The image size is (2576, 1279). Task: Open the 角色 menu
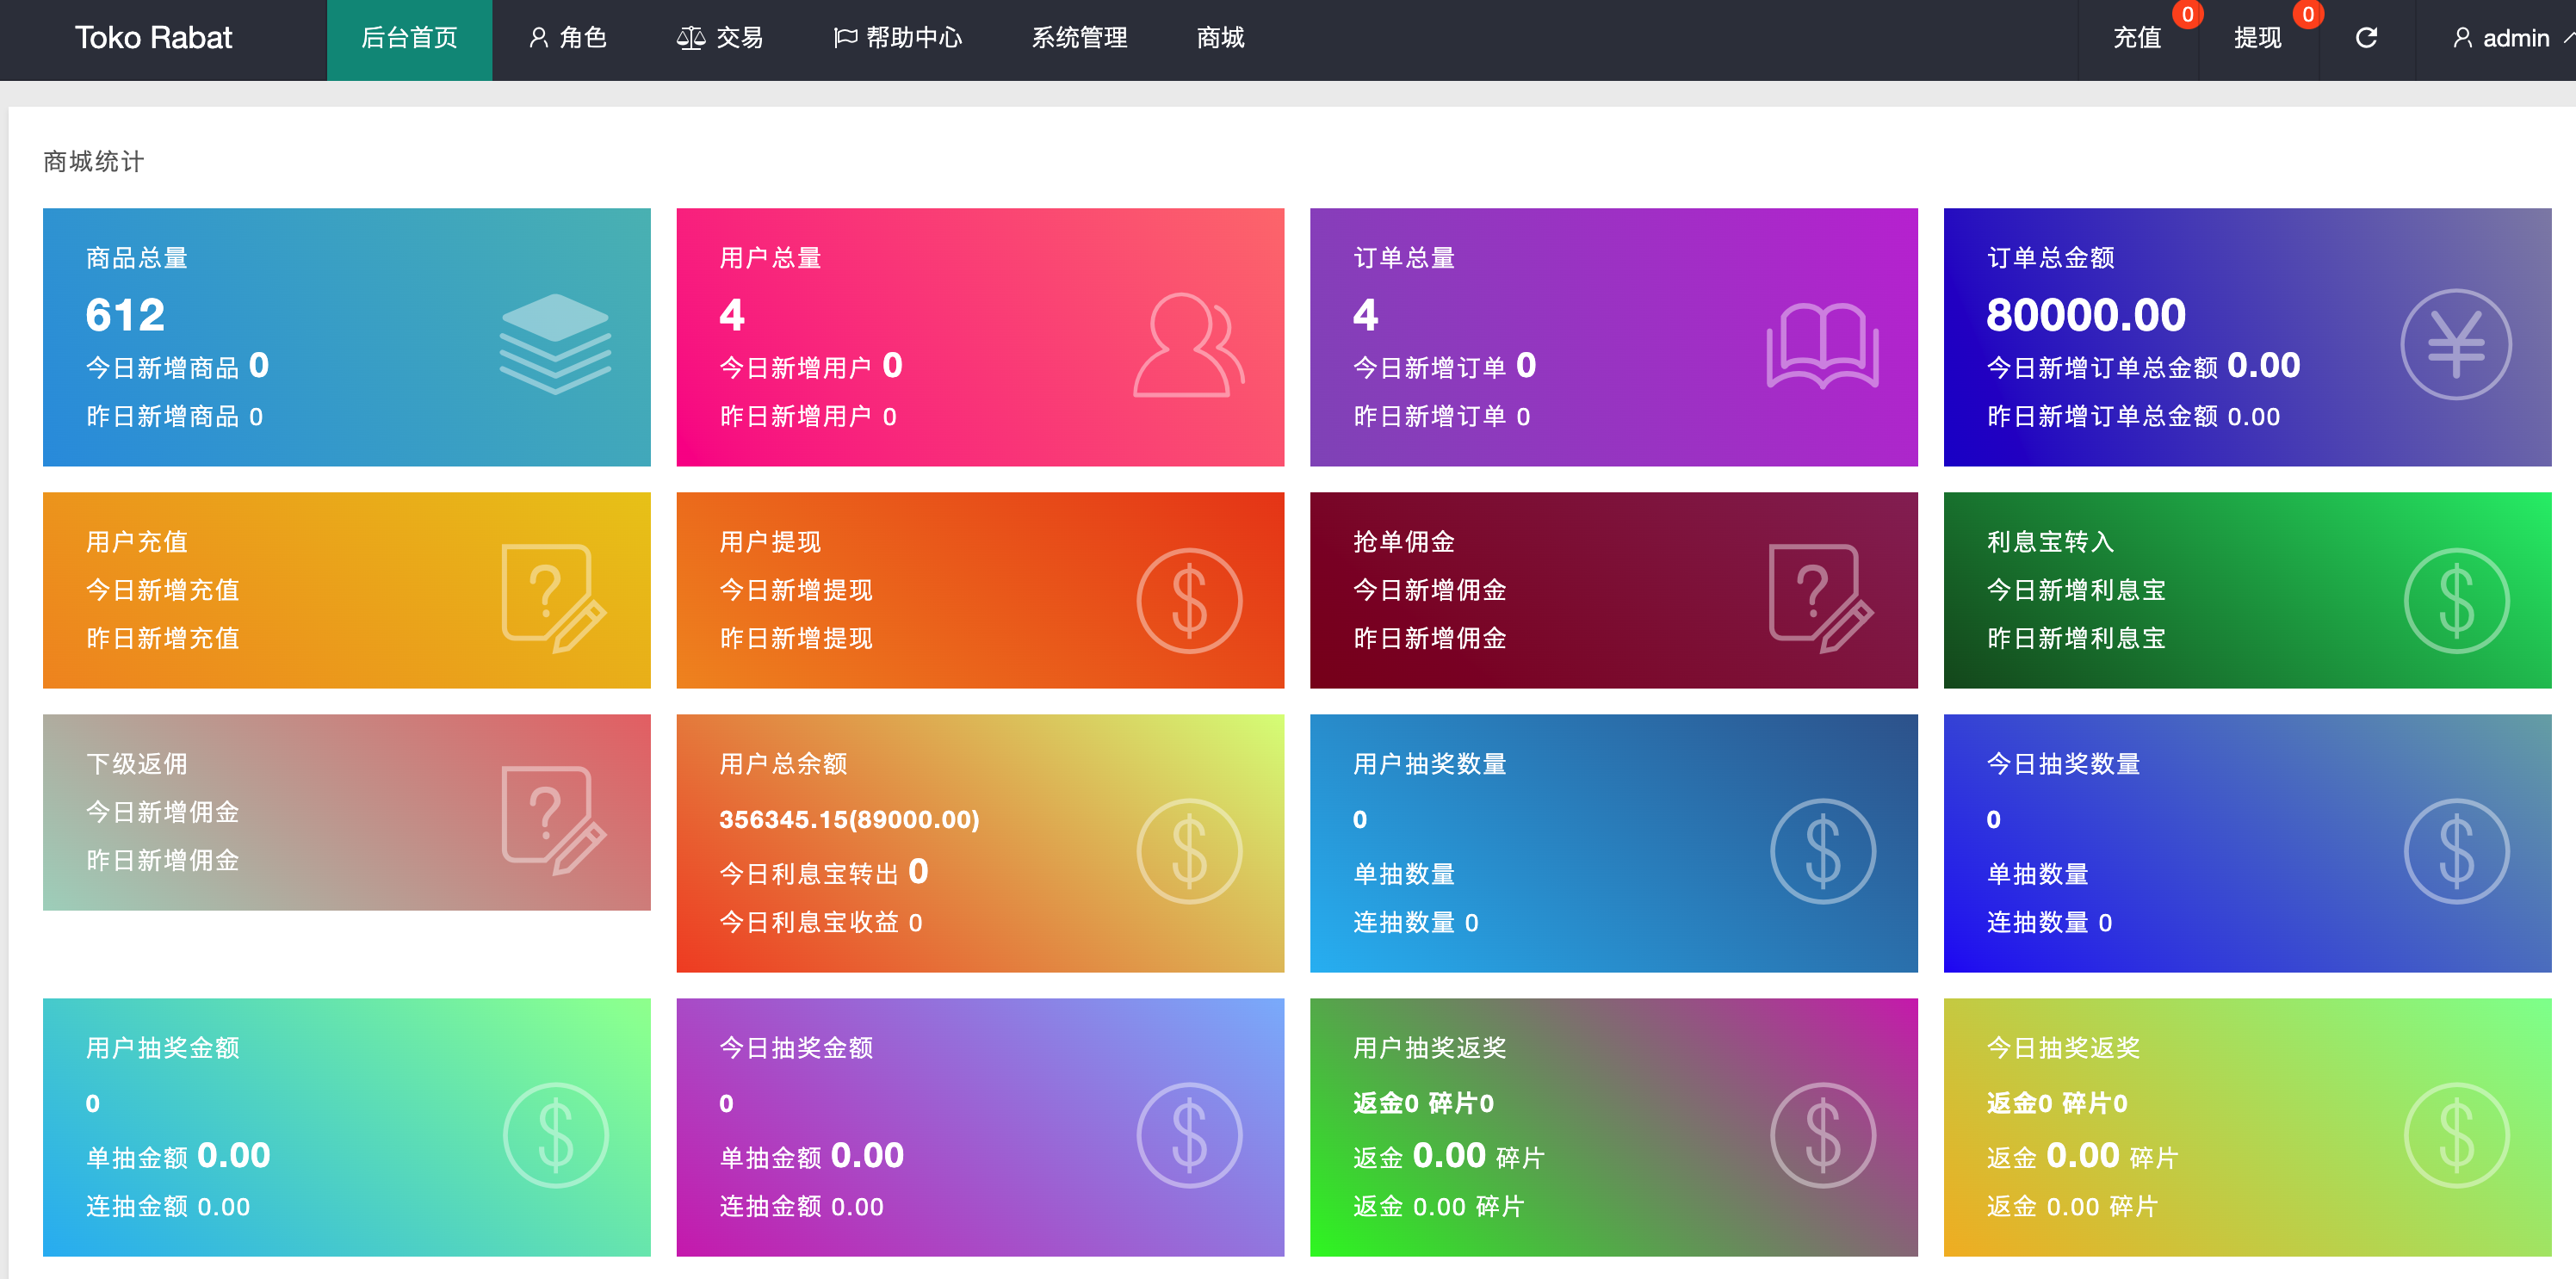[x=568, y=38]
